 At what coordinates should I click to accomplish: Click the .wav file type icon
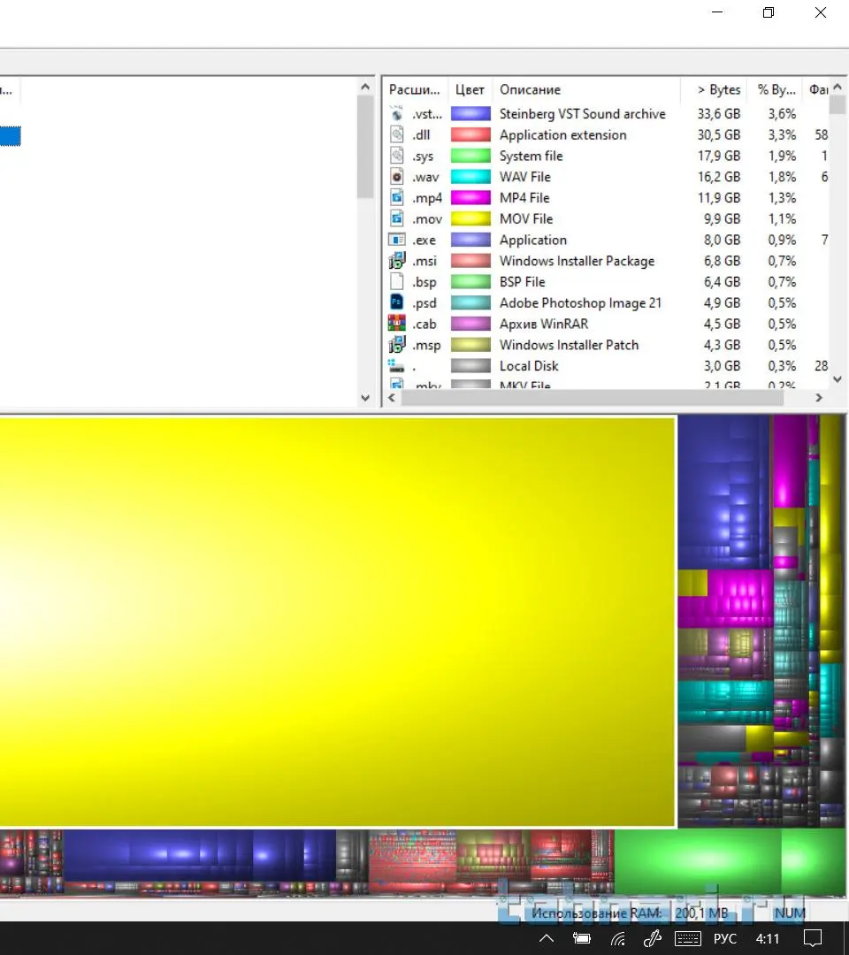click(x=396, y=177)
